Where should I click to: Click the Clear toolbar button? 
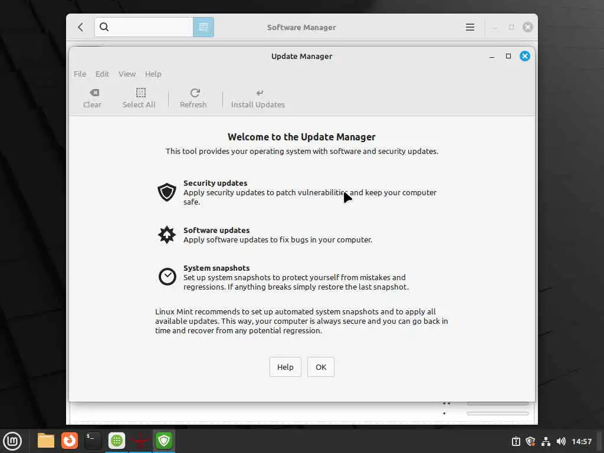point(93,99)
